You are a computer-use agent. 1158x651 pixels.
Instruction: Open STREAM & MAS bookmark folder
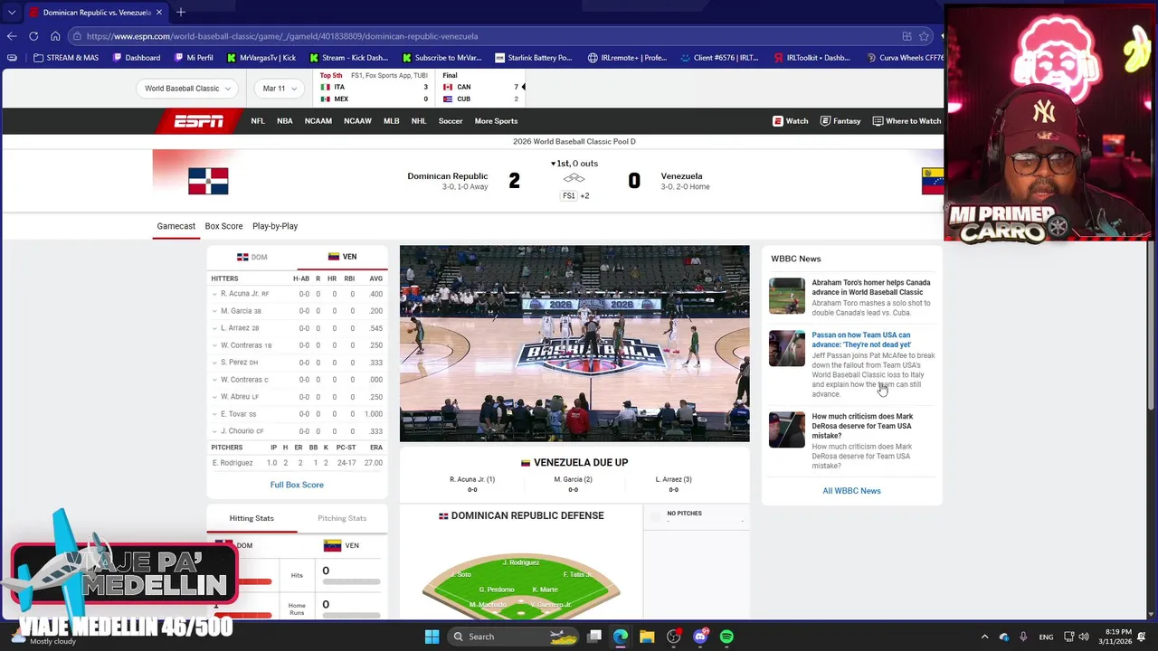pyautogui.click(x=65, y=58)
